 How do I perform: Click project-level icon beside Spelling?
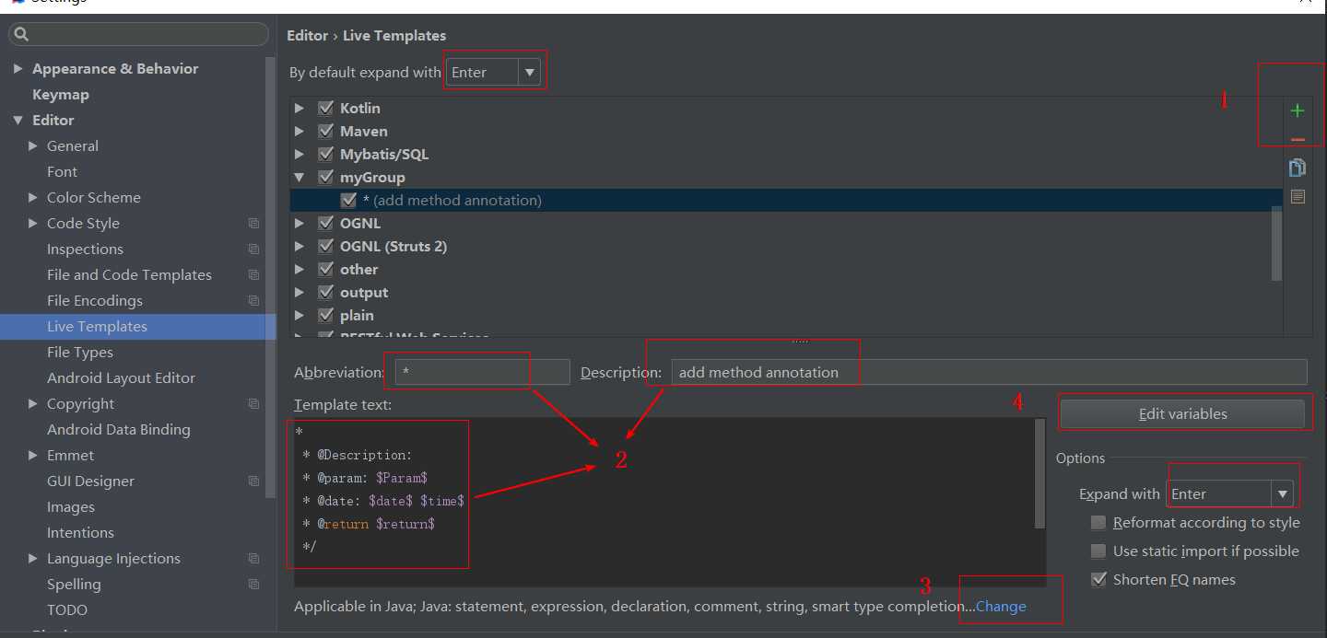(x=253, y=585)
